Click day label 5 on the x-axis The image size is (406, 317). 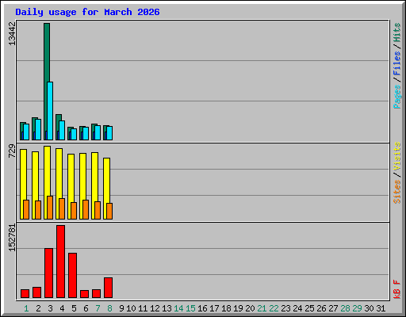(x=74, y=308)
